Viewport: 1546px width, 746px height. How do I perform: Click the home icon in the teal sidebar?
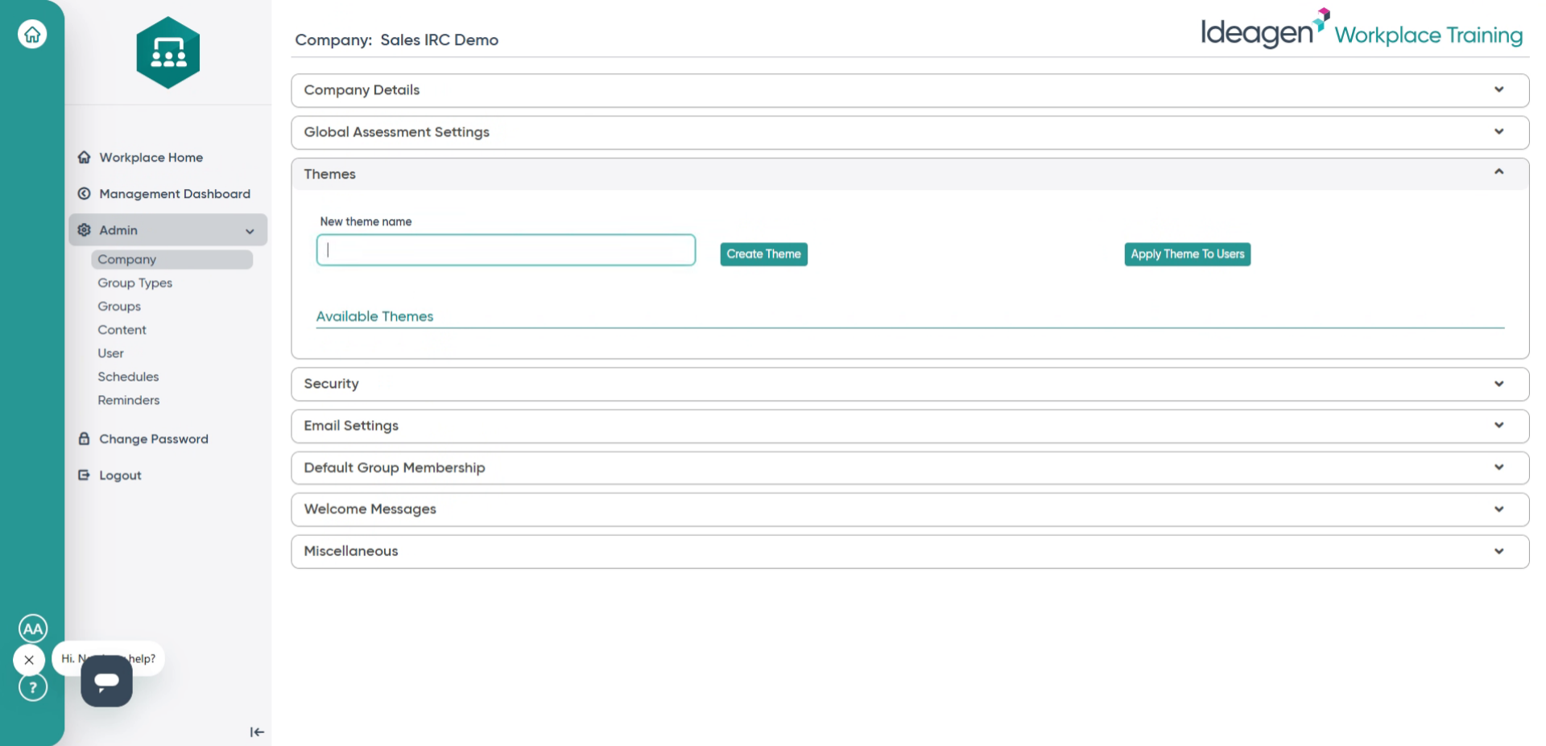click(x=32, y=34)
